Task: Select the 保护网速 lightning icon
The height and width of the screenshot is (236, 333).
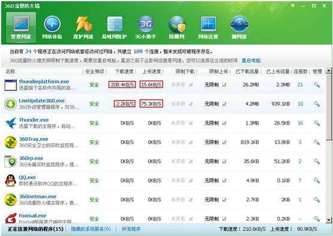Action: coord(83,28)
